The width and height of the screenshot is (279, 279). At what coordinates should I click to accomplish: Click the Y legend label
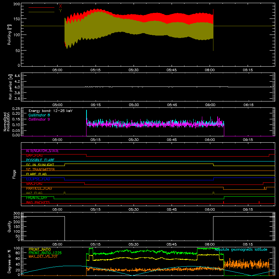coord(60,10)
